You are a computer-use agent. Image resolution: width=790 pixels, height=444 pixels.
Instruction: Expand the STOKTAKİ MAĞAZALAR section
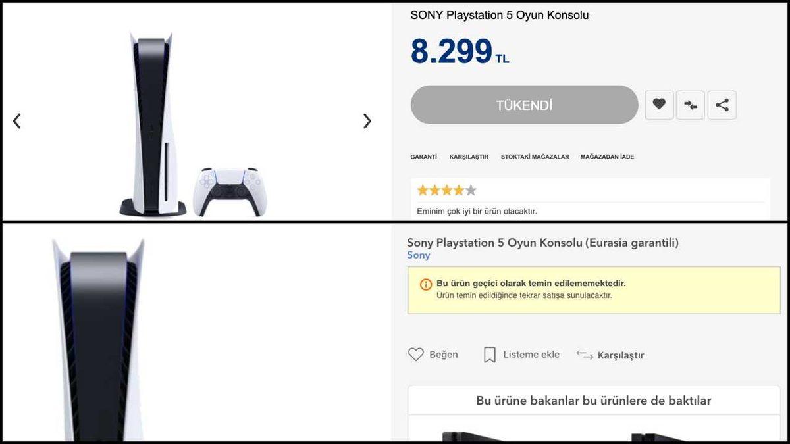point(534,157)
